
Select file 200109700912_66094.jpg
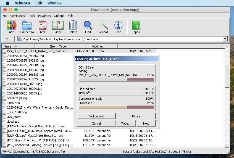[25, 89]
